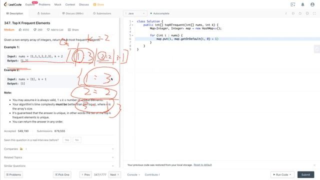320x180 pixels.
Task: Open the Java language dropdown
Action: (135, 13)
